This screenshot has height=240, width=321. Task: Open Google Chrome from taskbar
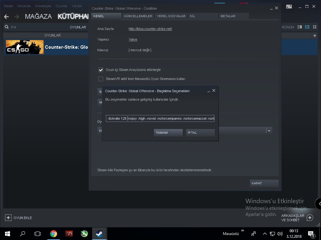tap(53, 234)
